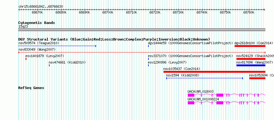This screenshot has height=120, width=274.
Task: Open nsv833049 (Wong2007) variant label
Action: 37,49
